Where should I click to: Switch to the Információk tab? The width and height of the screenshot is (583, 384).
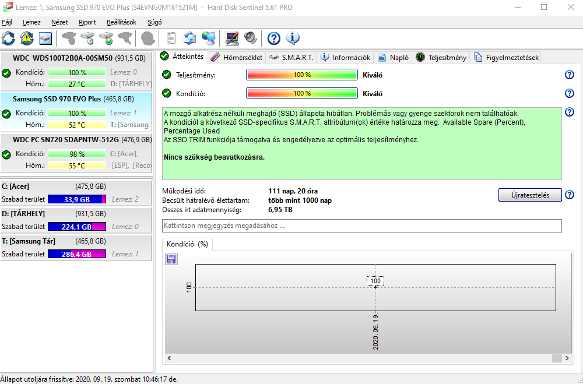pos(345,58)
